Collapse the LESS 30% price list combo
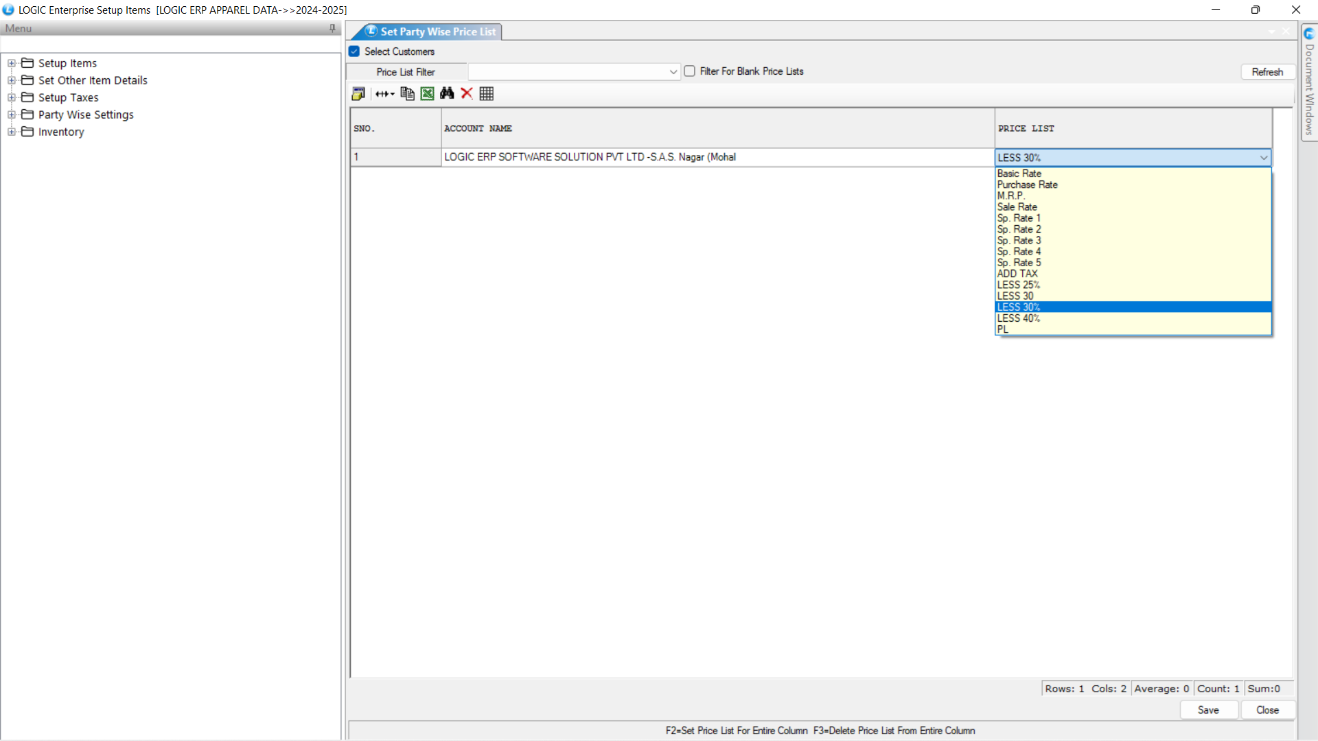 point(1263,158)
